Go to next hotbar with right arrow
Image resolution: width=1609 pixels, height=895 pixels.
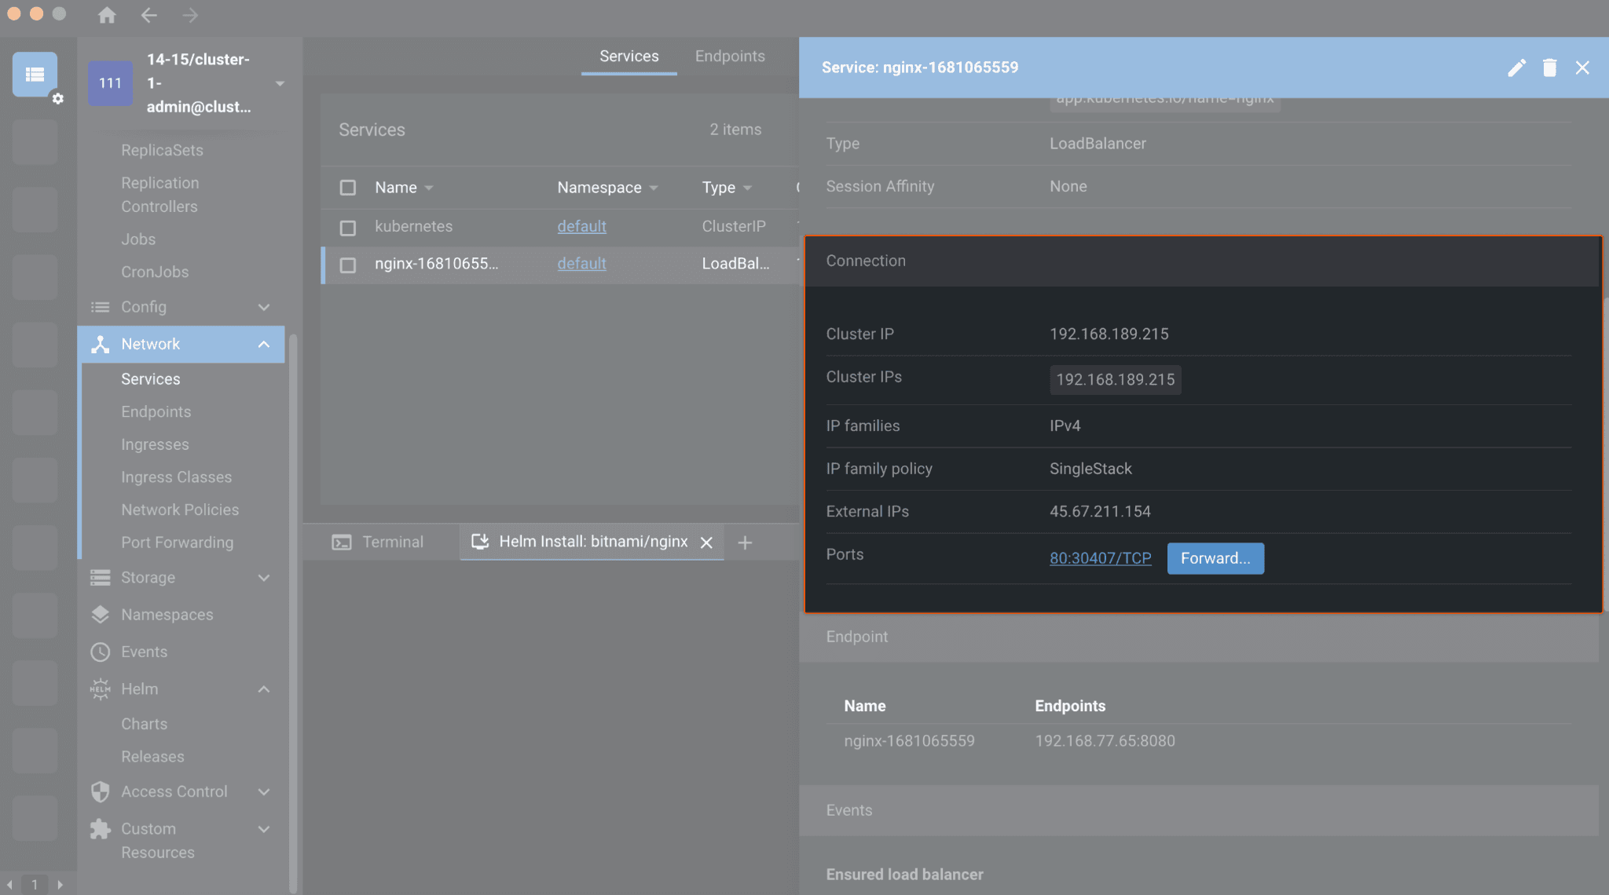(x=60, y=885)
